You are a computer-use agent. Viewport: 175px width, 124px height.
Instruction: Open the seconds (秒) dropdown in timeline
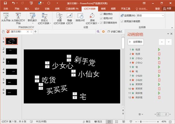click(x=141, y=114)
